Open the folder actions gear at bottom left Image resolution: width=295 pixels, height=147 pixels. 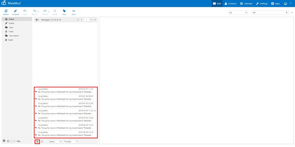click(4, 141)
